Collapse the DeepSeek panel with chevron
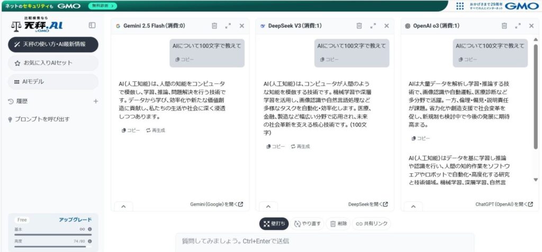Image resolution: width=542 pixels, height=252 pixels. (268, 207)
